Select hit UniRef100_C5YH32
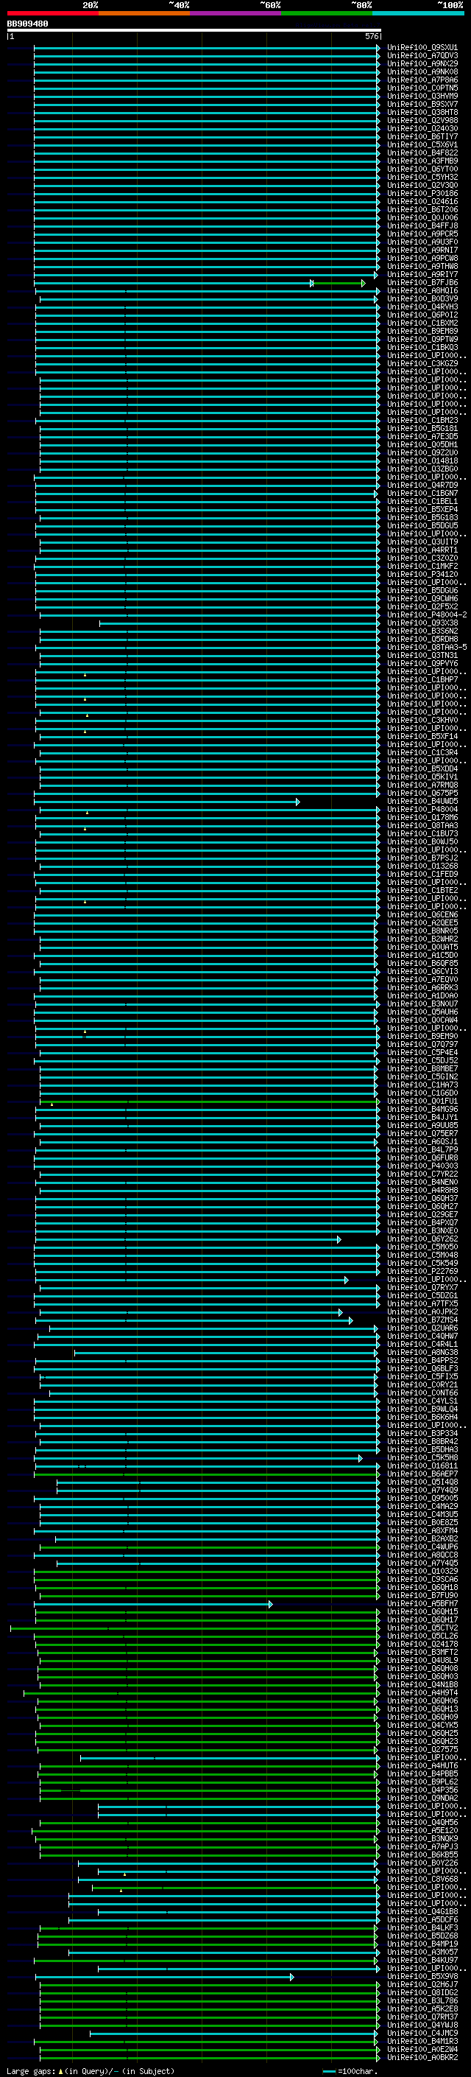Image resolution: width=471 pixels, height=2077 pixels. click(422, 178)
